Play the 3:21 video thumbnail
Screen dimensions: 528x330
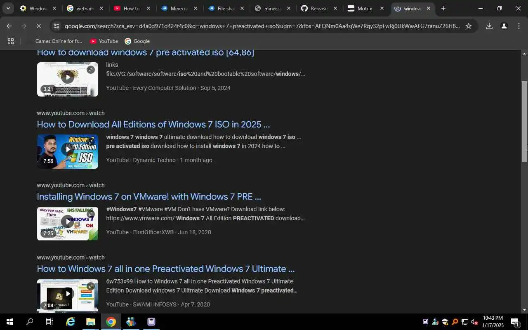68,77
